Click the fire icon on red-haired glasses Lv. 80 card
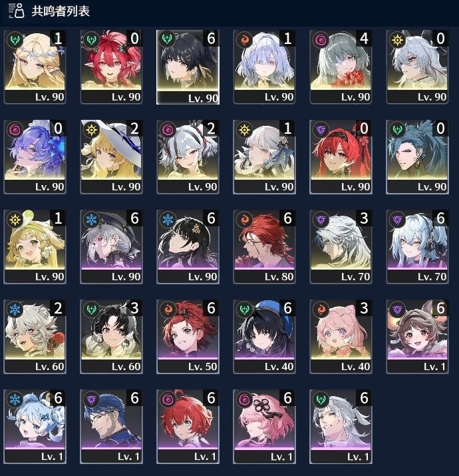This screenshot has width=459, height=476. [x=245, y=220]
